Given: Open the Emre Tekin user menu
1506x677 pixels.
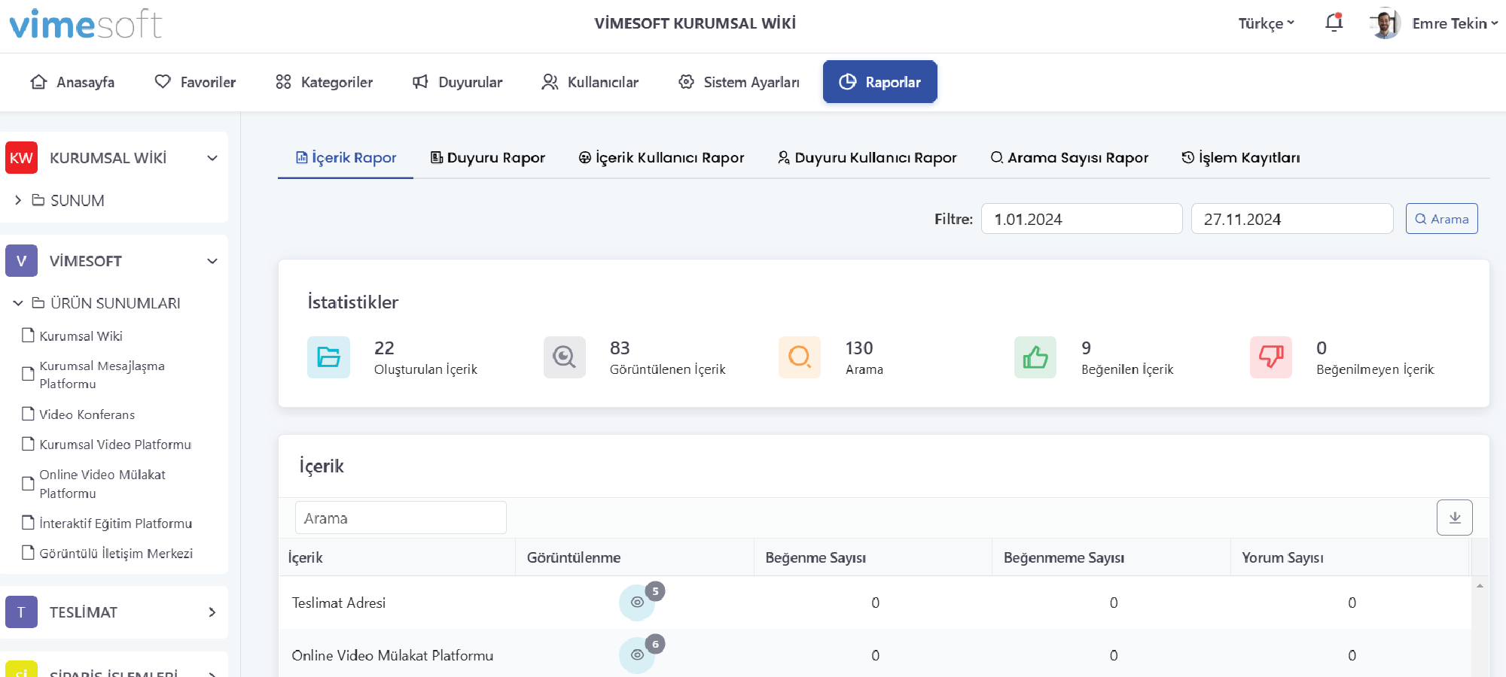Looking at the screenshot, I should (1455, 23).
